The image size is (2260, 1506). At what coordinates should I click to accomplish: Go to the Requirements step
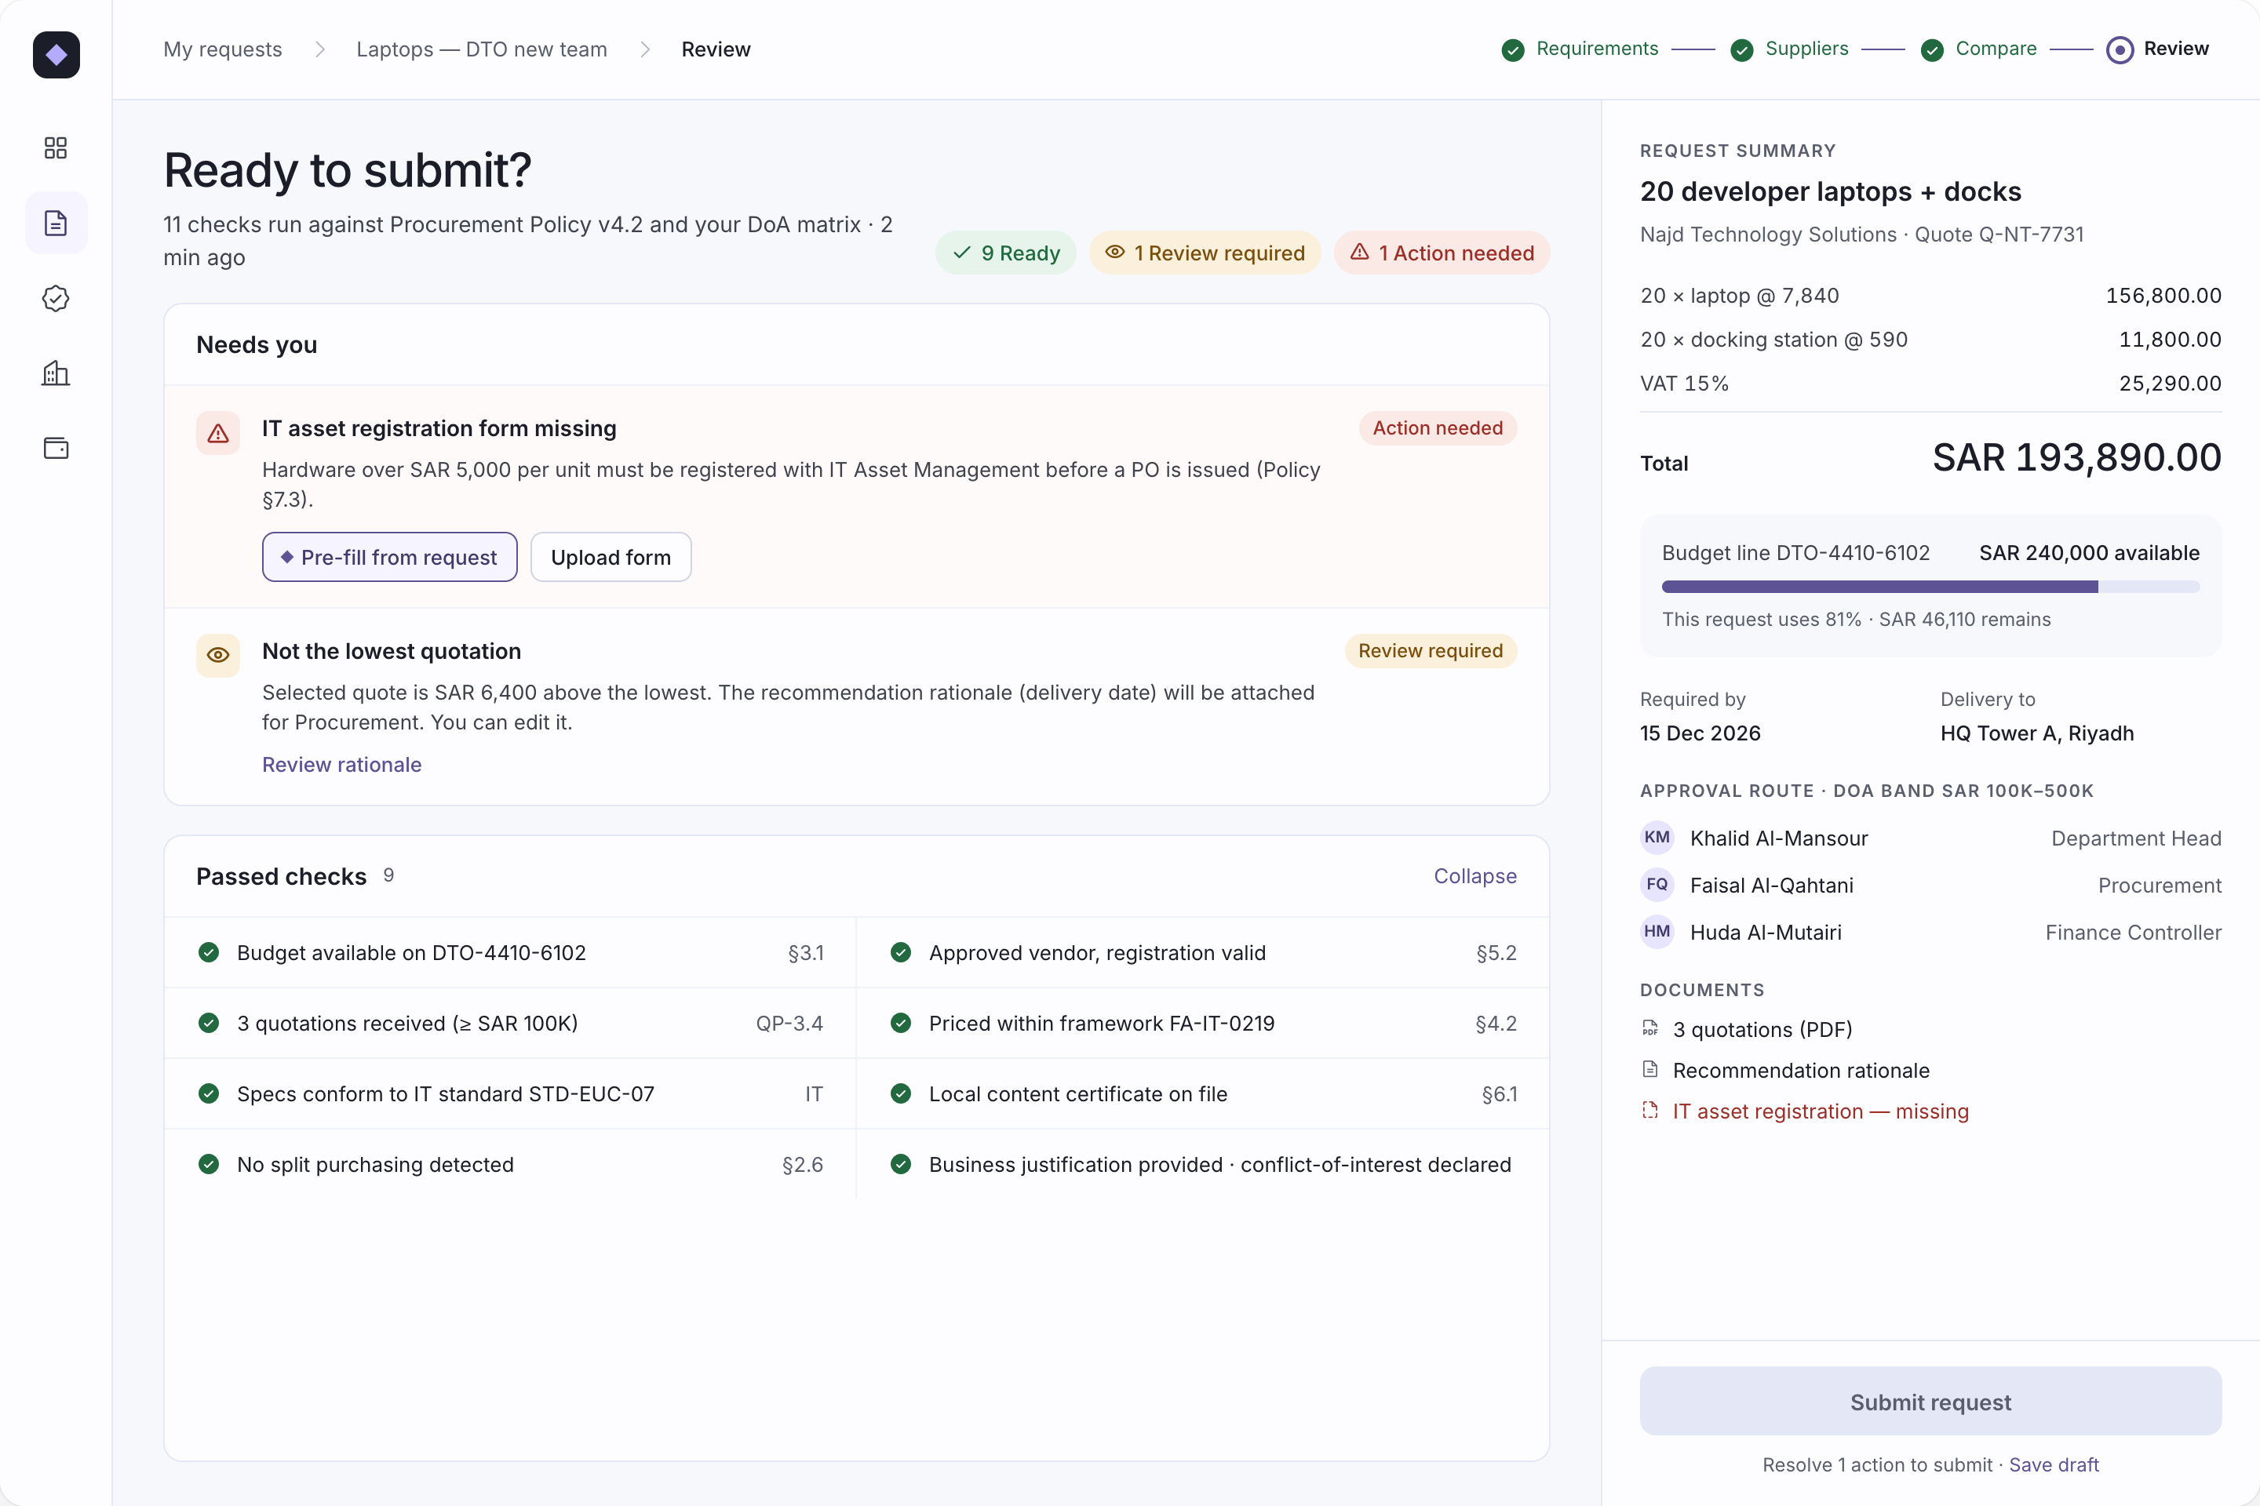pyautogui.click(x=1580, y=49)
